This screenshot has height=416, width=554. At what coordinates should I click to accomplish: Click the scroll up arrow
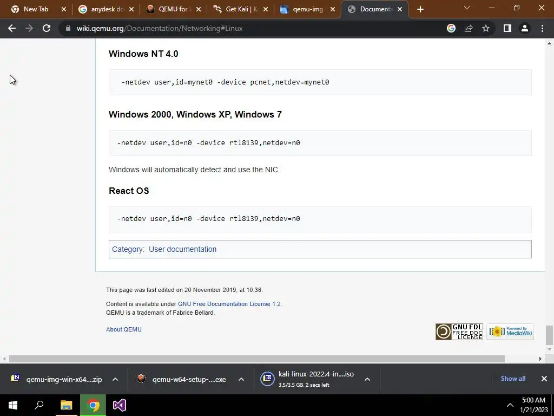tap(549, 43)
